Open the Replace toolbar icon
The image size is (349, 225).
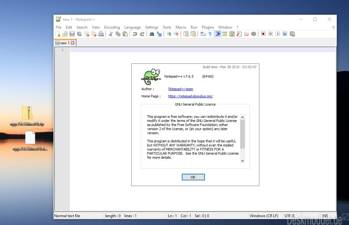[x=159, y=34]
